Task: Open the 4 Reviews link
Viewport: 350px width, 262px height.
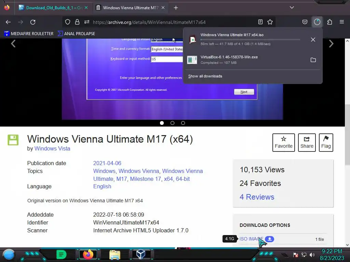Action: click(257, 197)
